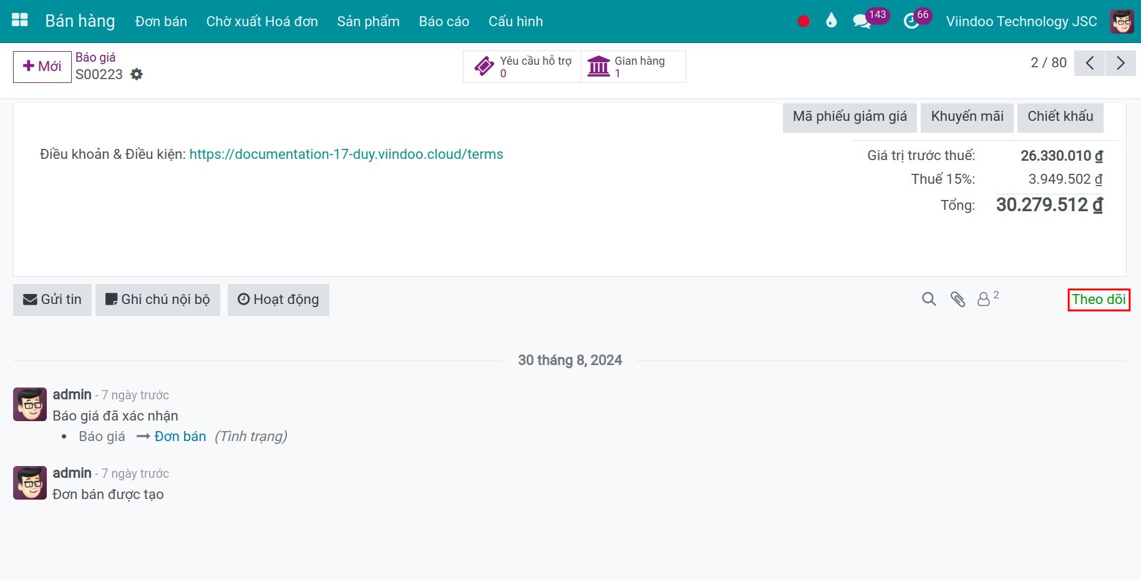Click the 'Đơn bán được tạo' message text
Viewport: 1141px width, 580px height.
pyautogui.click(x=108, y=495)
